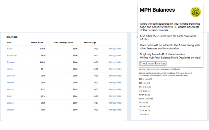Select the Zclassic on exchange value $0.04
This screenshot has height=130, width=209.
point(96,103)
